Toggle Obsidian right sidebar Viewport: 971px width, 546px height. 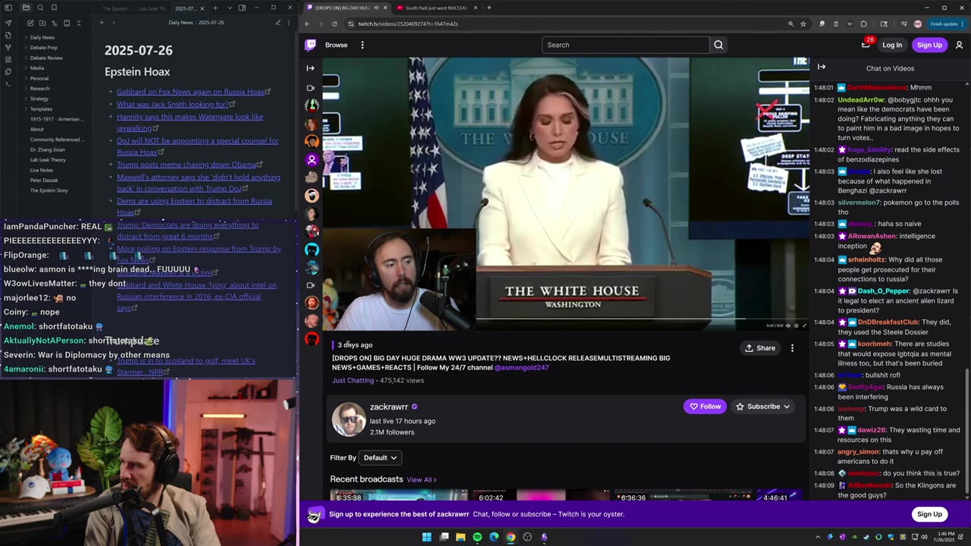click(x=242, y=8)
